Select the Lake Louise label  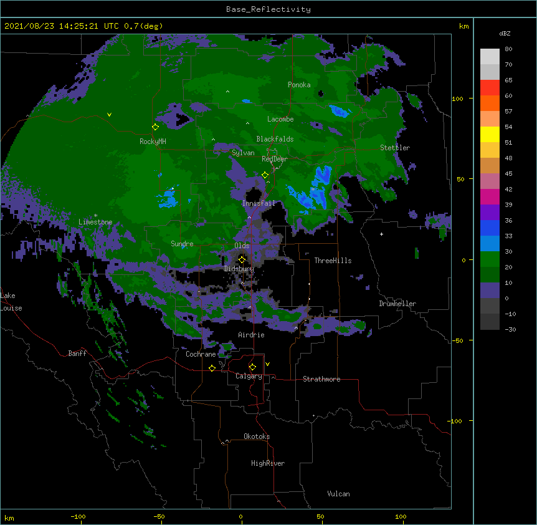coord(11,302)
